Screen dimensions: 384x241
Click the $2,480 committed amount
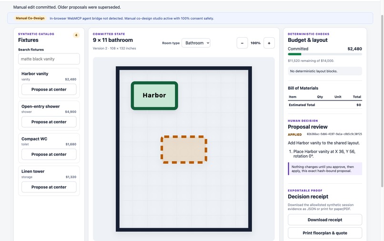354,49
